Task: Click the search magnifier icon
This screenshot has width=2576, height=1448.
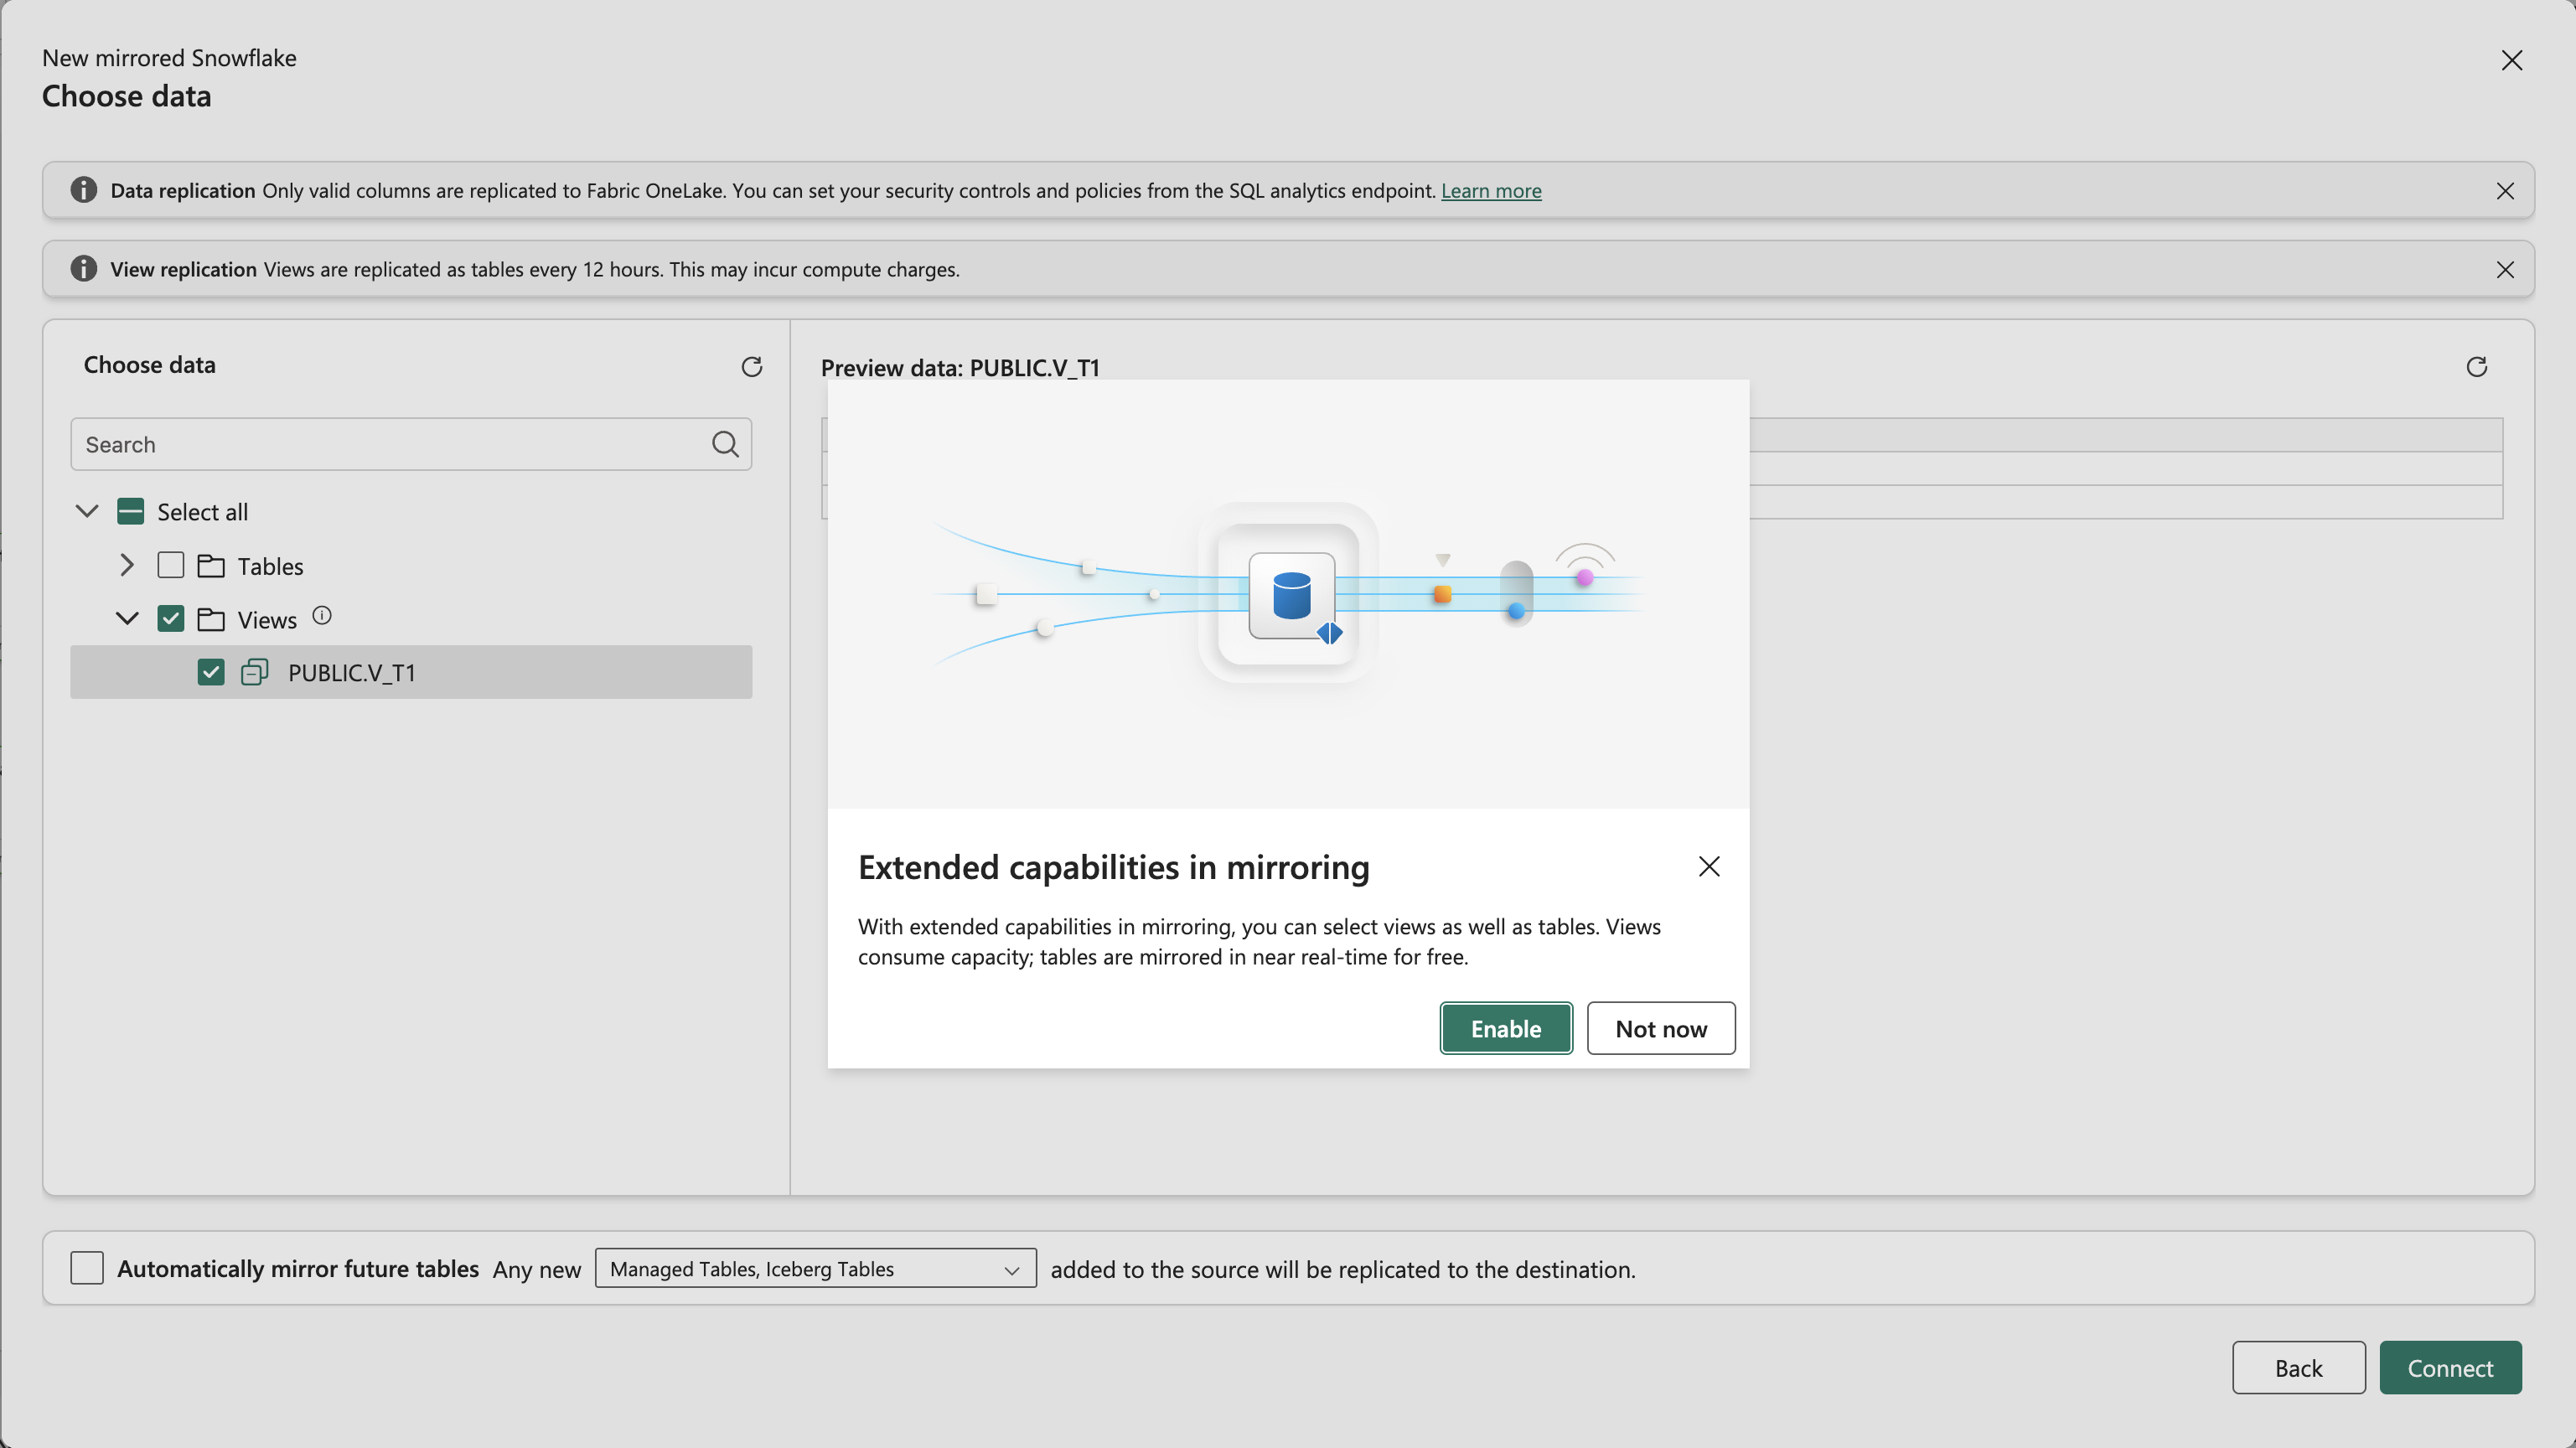Action: coord(725,444)
